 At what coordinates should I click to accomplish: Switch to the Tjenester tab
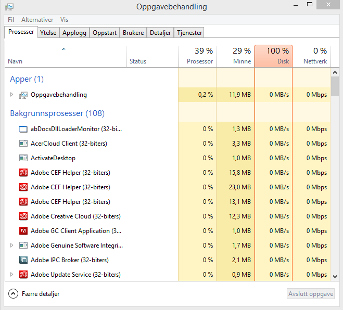[189, 33]
